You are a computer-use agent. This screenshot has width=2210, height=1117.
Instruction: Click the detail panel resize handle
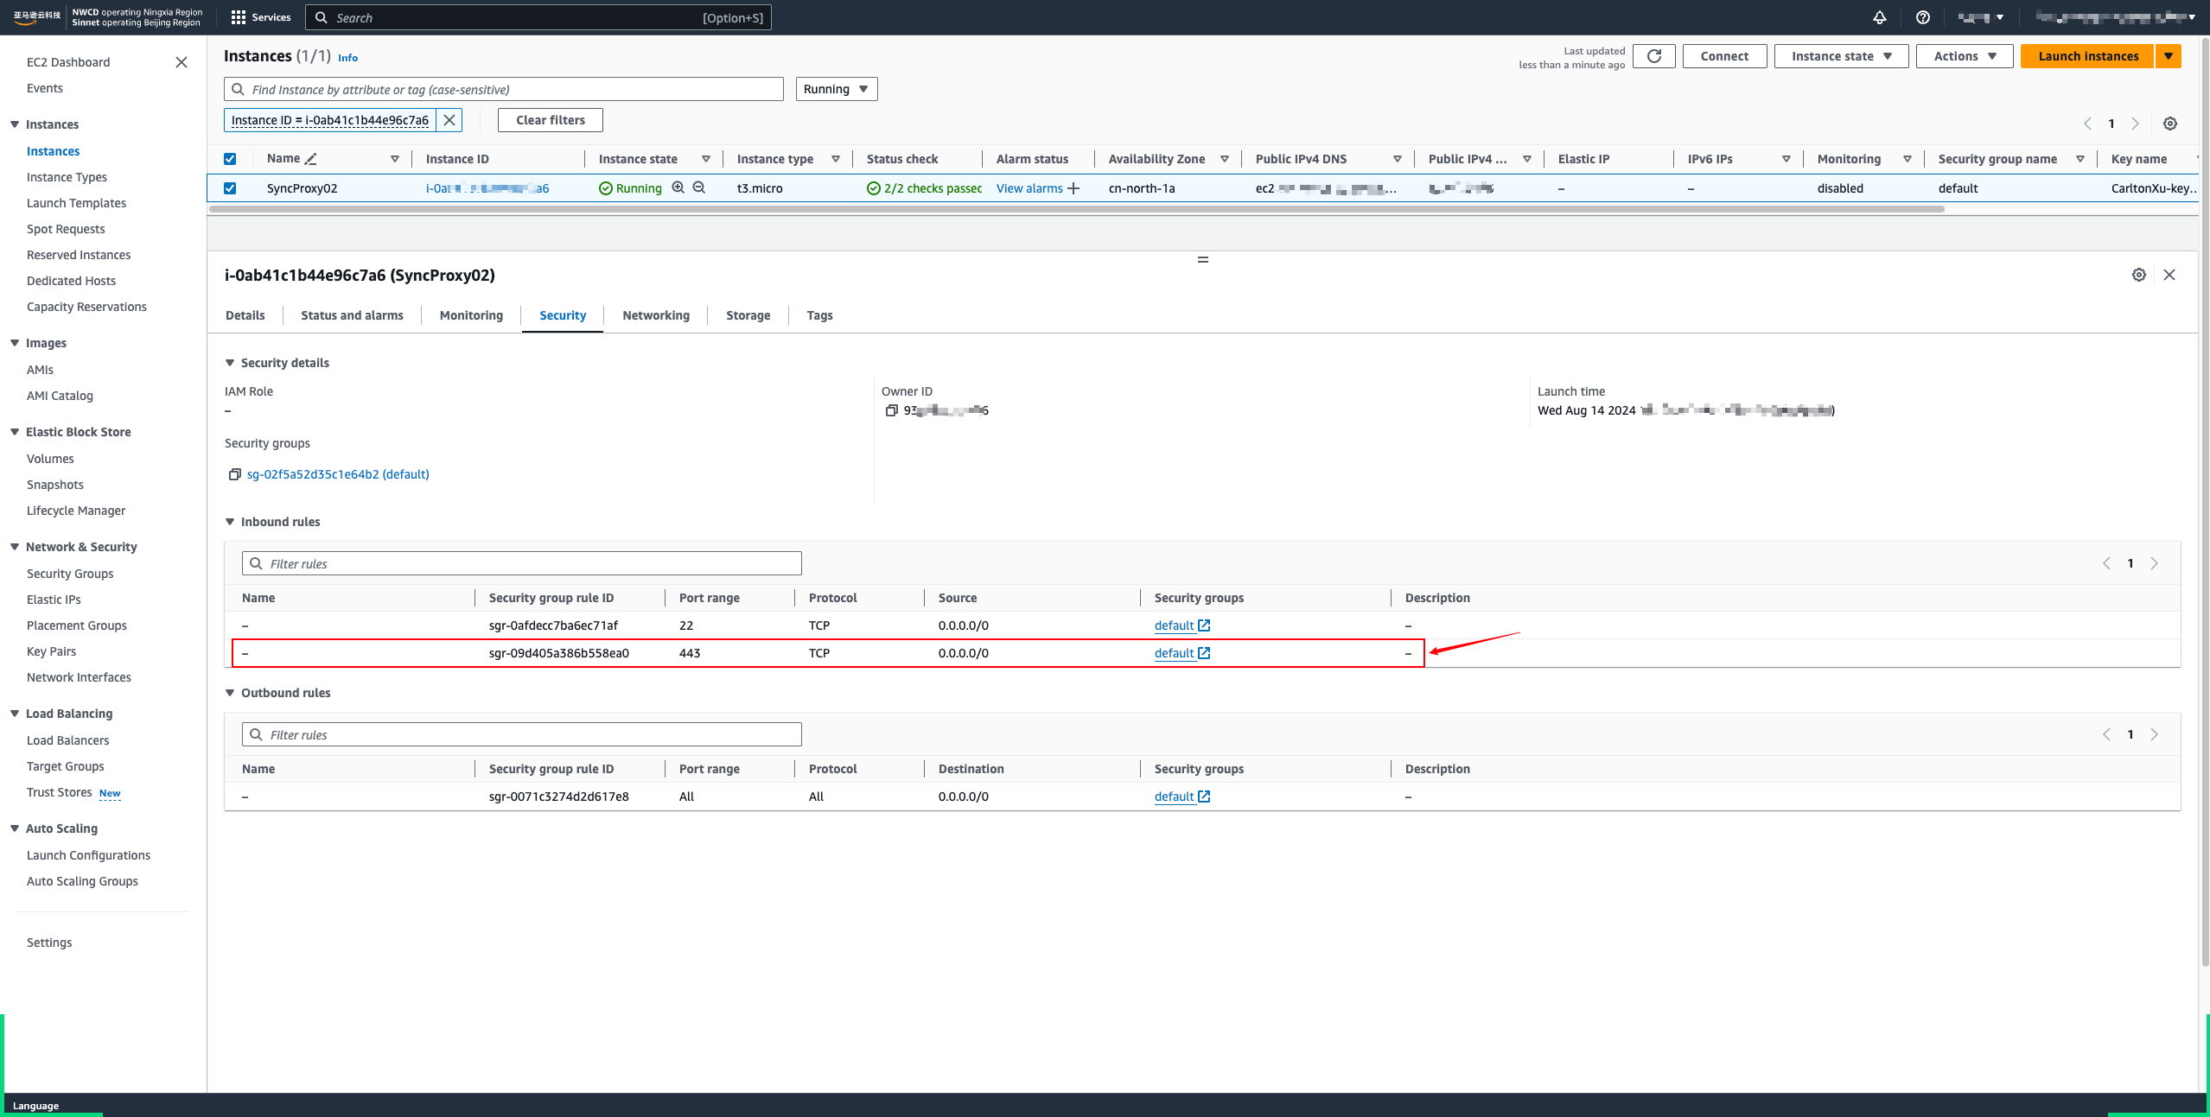(1202, 259)
